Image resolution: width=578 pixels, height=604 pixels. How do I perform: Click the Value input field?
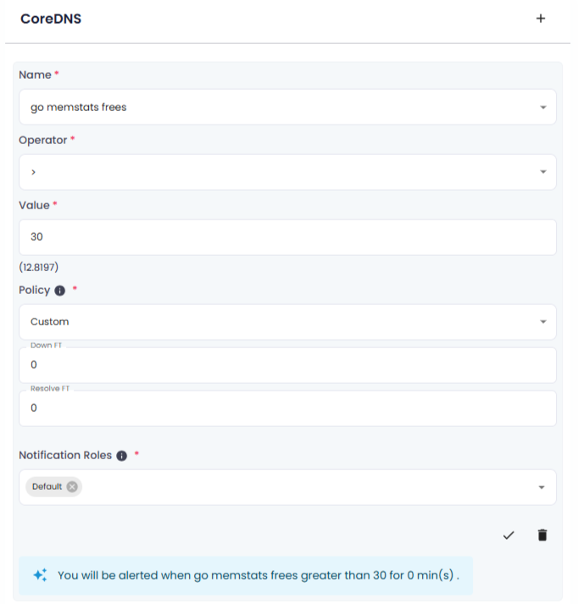287,237
